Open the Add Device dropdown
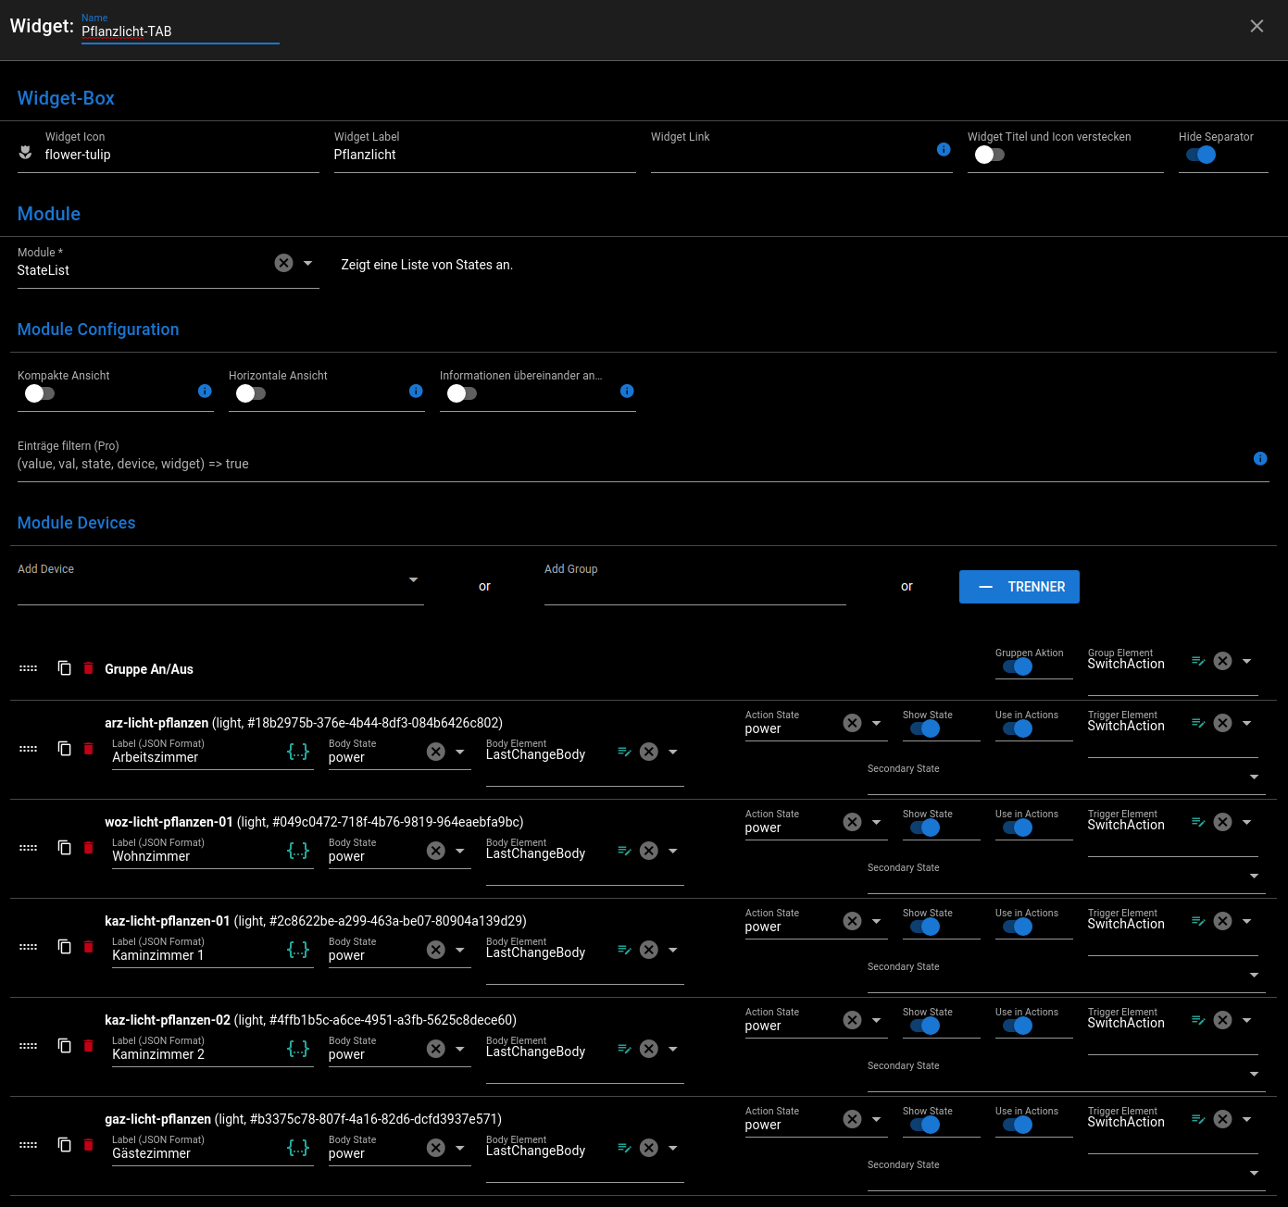Viewport: 1288px width, 1207px height. [413, 580]
